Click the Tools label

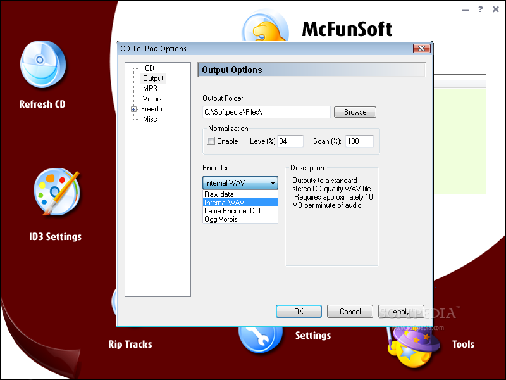463,344
